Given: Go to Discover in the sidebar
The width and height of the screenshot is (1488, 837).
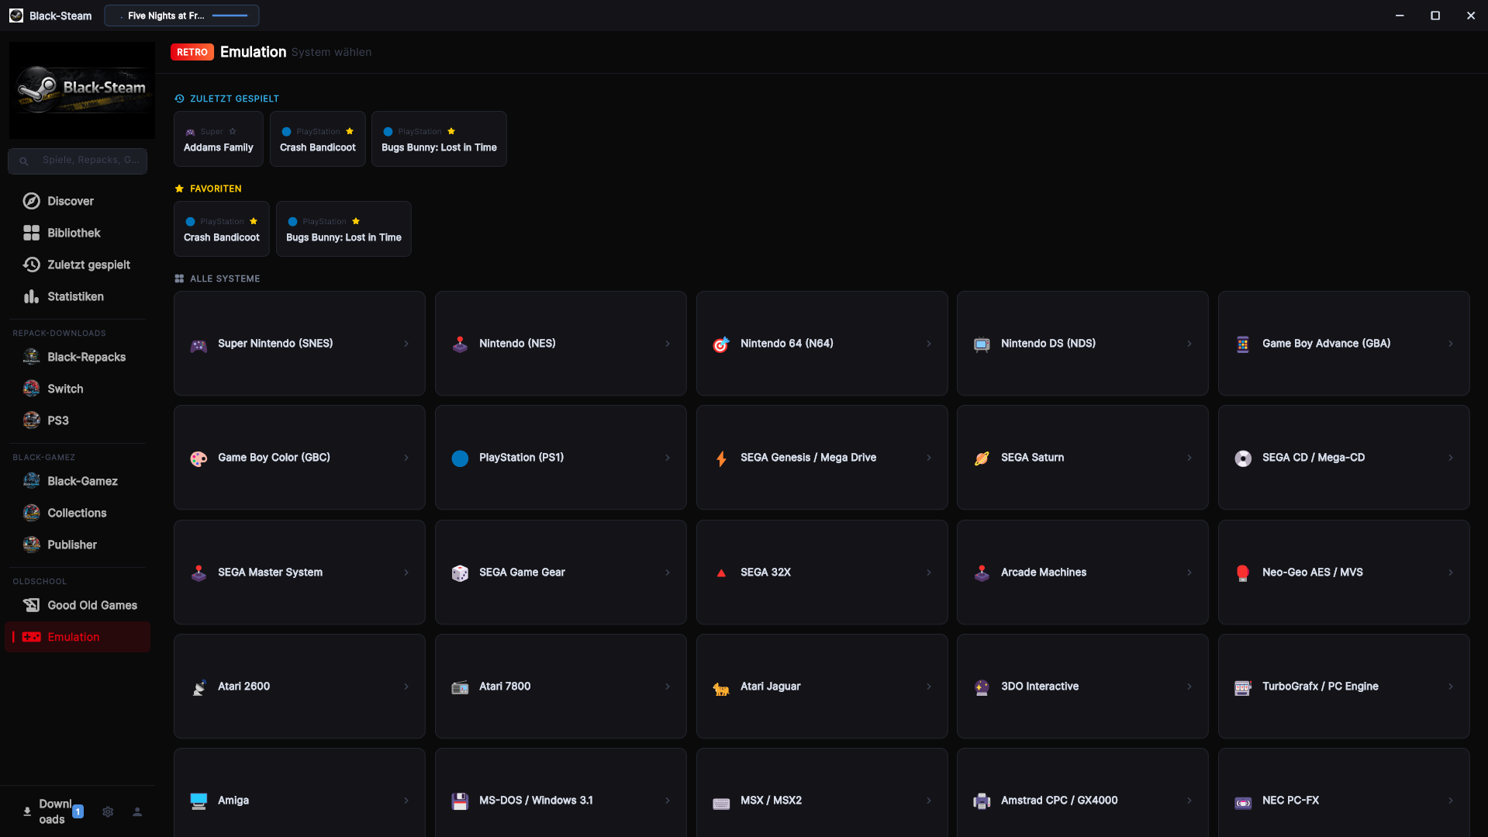Looking at the screenshot, I should click(78, 201).
